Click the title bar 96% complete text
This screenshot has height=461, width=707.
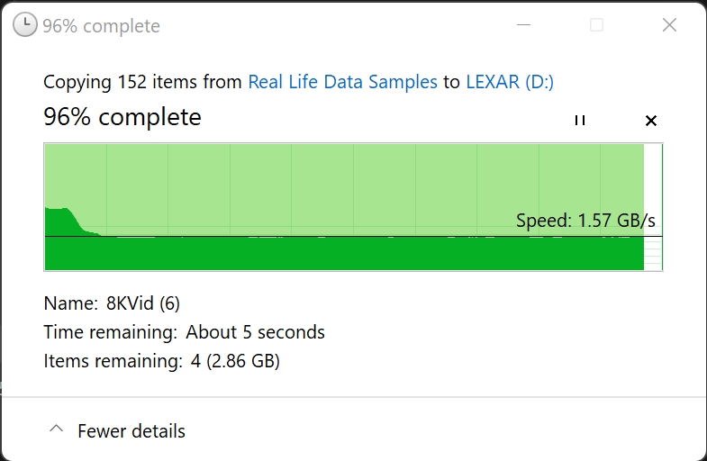[x=101, y=26]
